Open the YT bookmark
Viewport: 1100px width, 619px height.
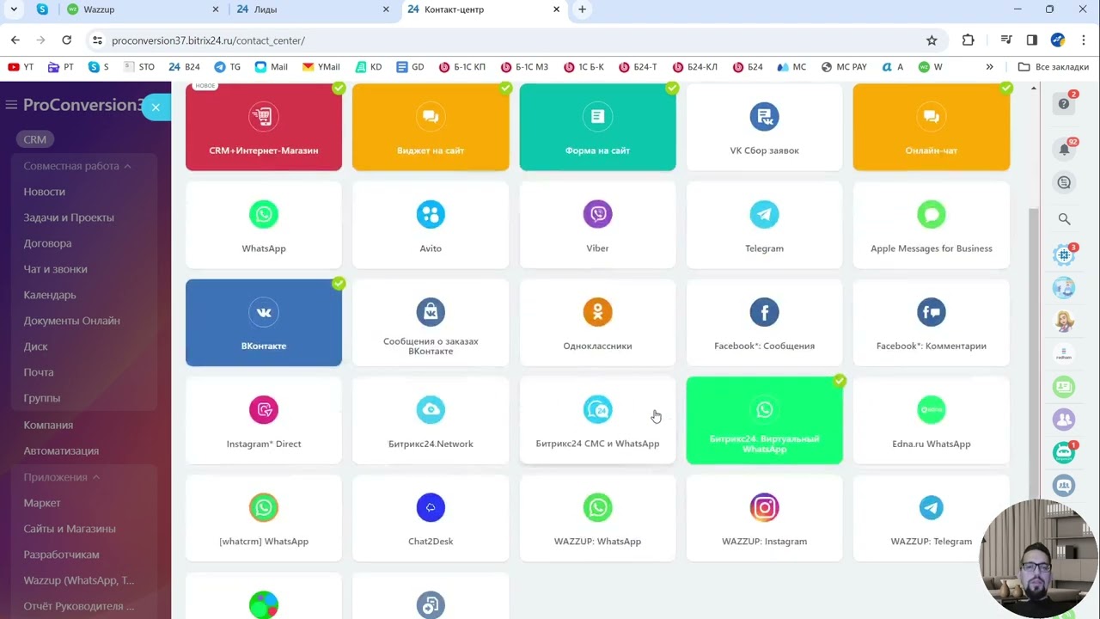point(21,66)
